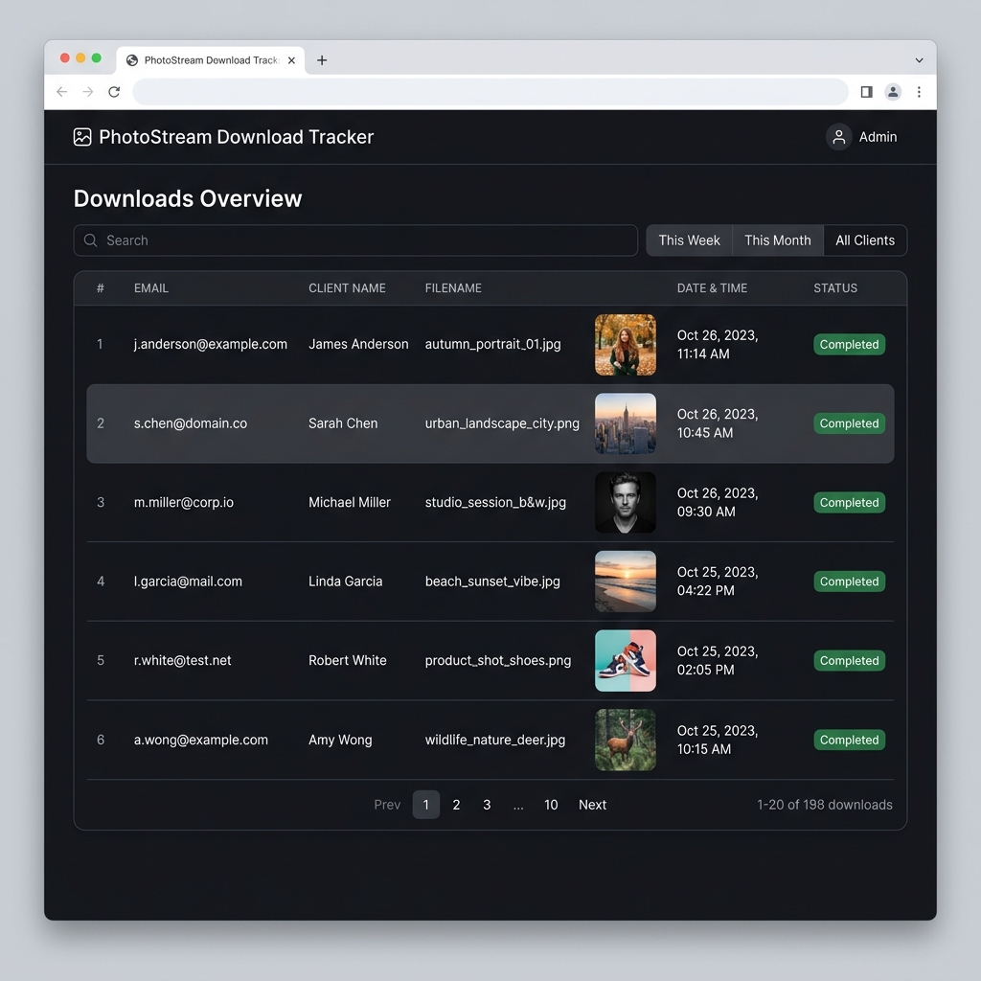The width and height of the screenshot is (981, 981).
Task: Click filename studio_session_b&w.jpg
Action: [495, 502]
